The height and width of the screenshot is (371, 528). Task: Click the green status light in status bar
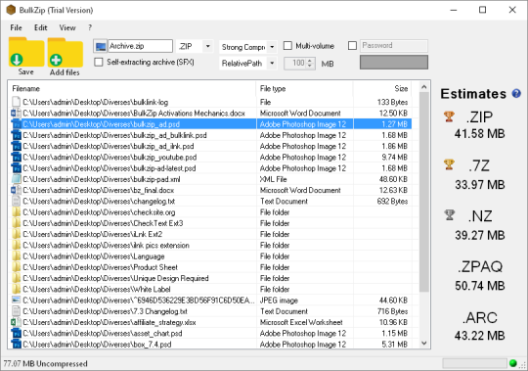coord(513,363)
